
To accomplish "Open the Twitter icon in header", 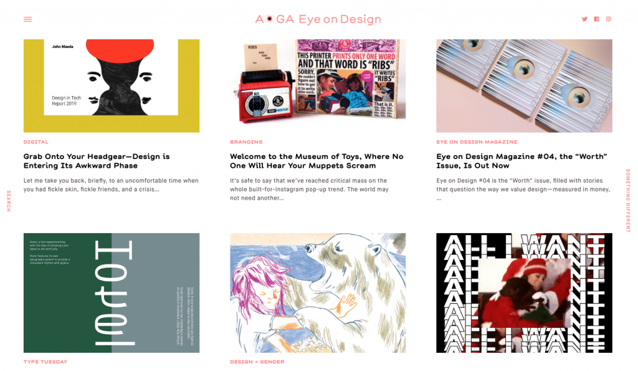I will coord(584,19).
